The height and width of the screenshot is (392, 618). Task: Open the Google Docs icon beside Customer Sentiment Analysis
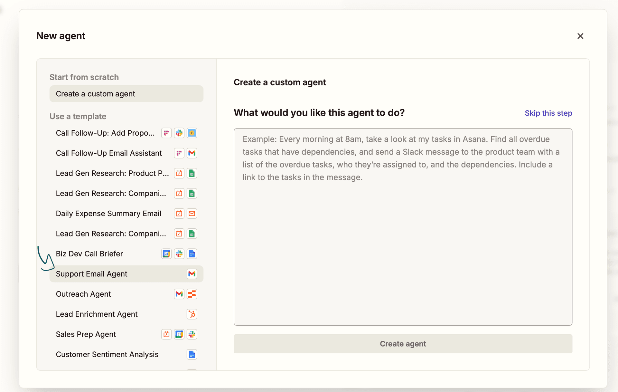click(192, 354)
